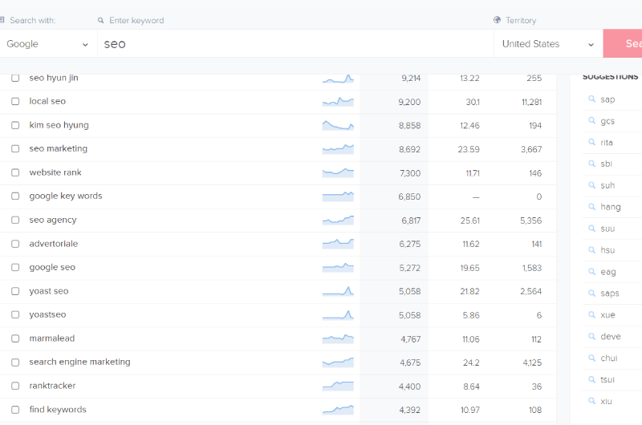Click search icon beside 'hang' suggestion

(591, 207)
